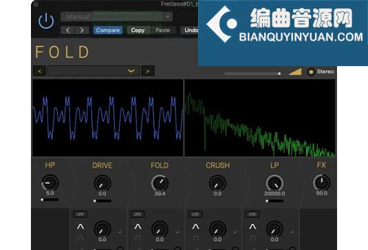Select square LFO shape for CRUSH

tap(195, 238)
